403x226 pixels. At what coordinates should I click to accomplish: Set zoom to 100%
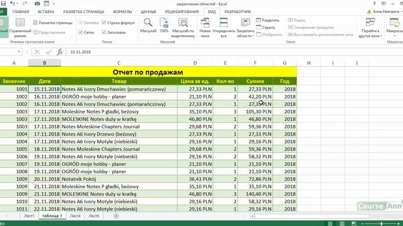coord(164,26)
